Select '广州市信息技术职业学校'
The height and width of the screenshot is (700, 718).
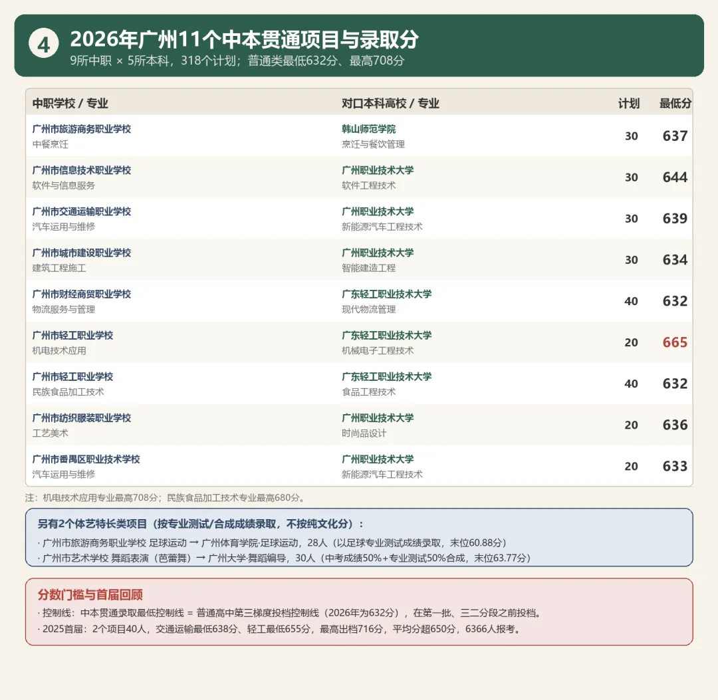point(82,170)
